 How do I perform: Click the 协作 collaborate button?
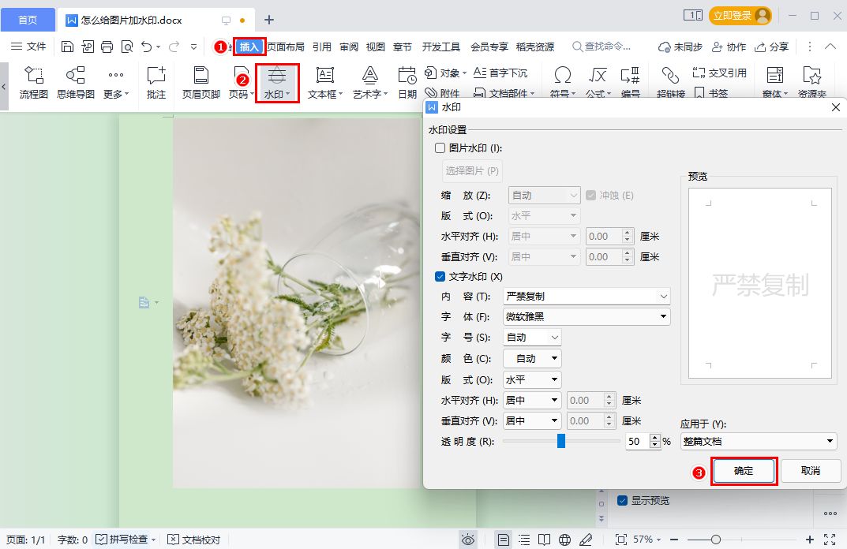pyautogui.click(x=729, y=47)
